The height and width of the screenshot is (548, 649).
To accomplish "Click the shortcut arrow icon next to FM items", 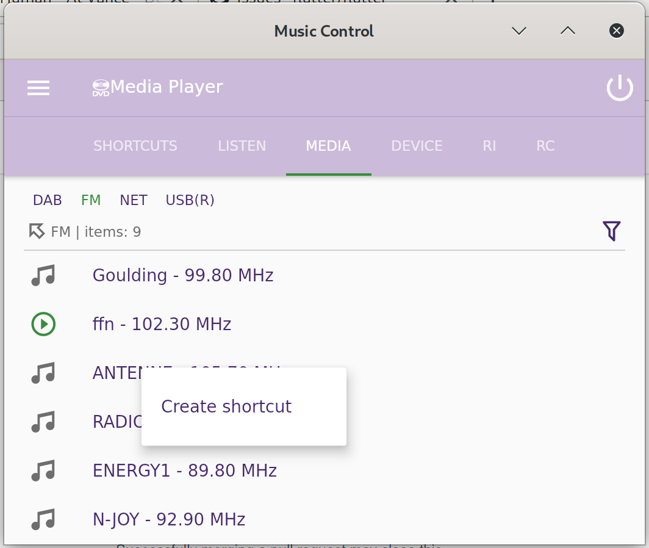I will pyautogui.click(x=37, y=231).
